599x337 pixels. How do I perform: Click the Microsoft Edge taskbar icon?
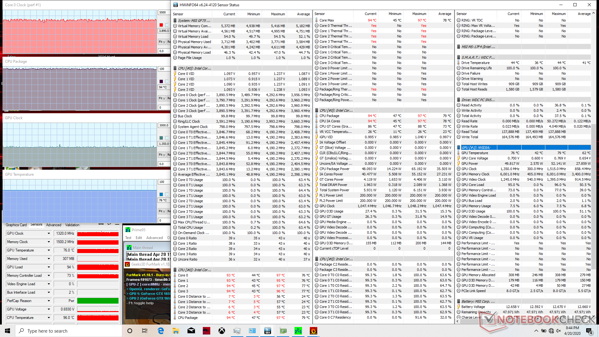tap(161, 331)
